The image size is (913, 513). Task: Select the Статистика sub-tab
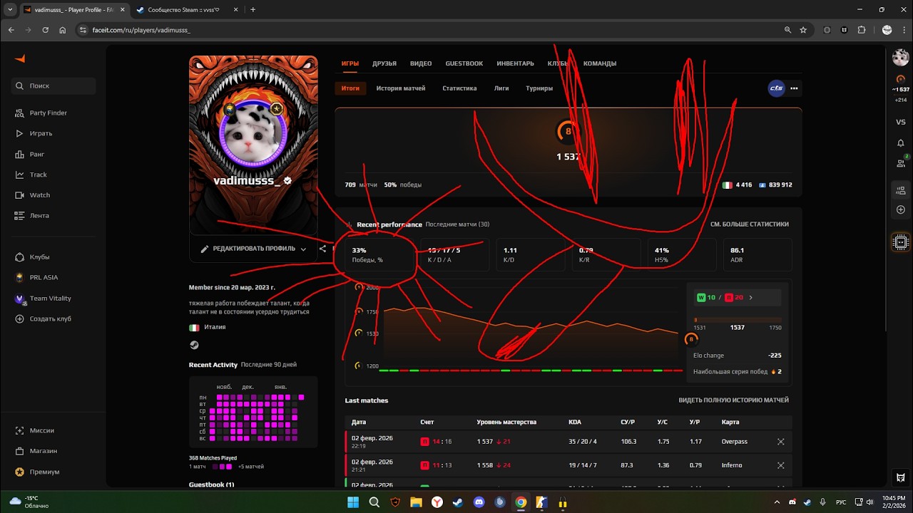pos(459,88)
